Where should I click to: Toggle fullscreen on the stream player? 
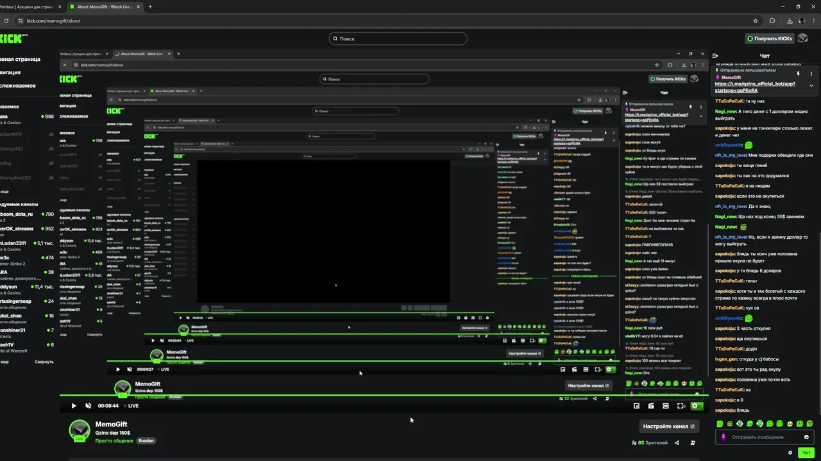tap(681, 405)
